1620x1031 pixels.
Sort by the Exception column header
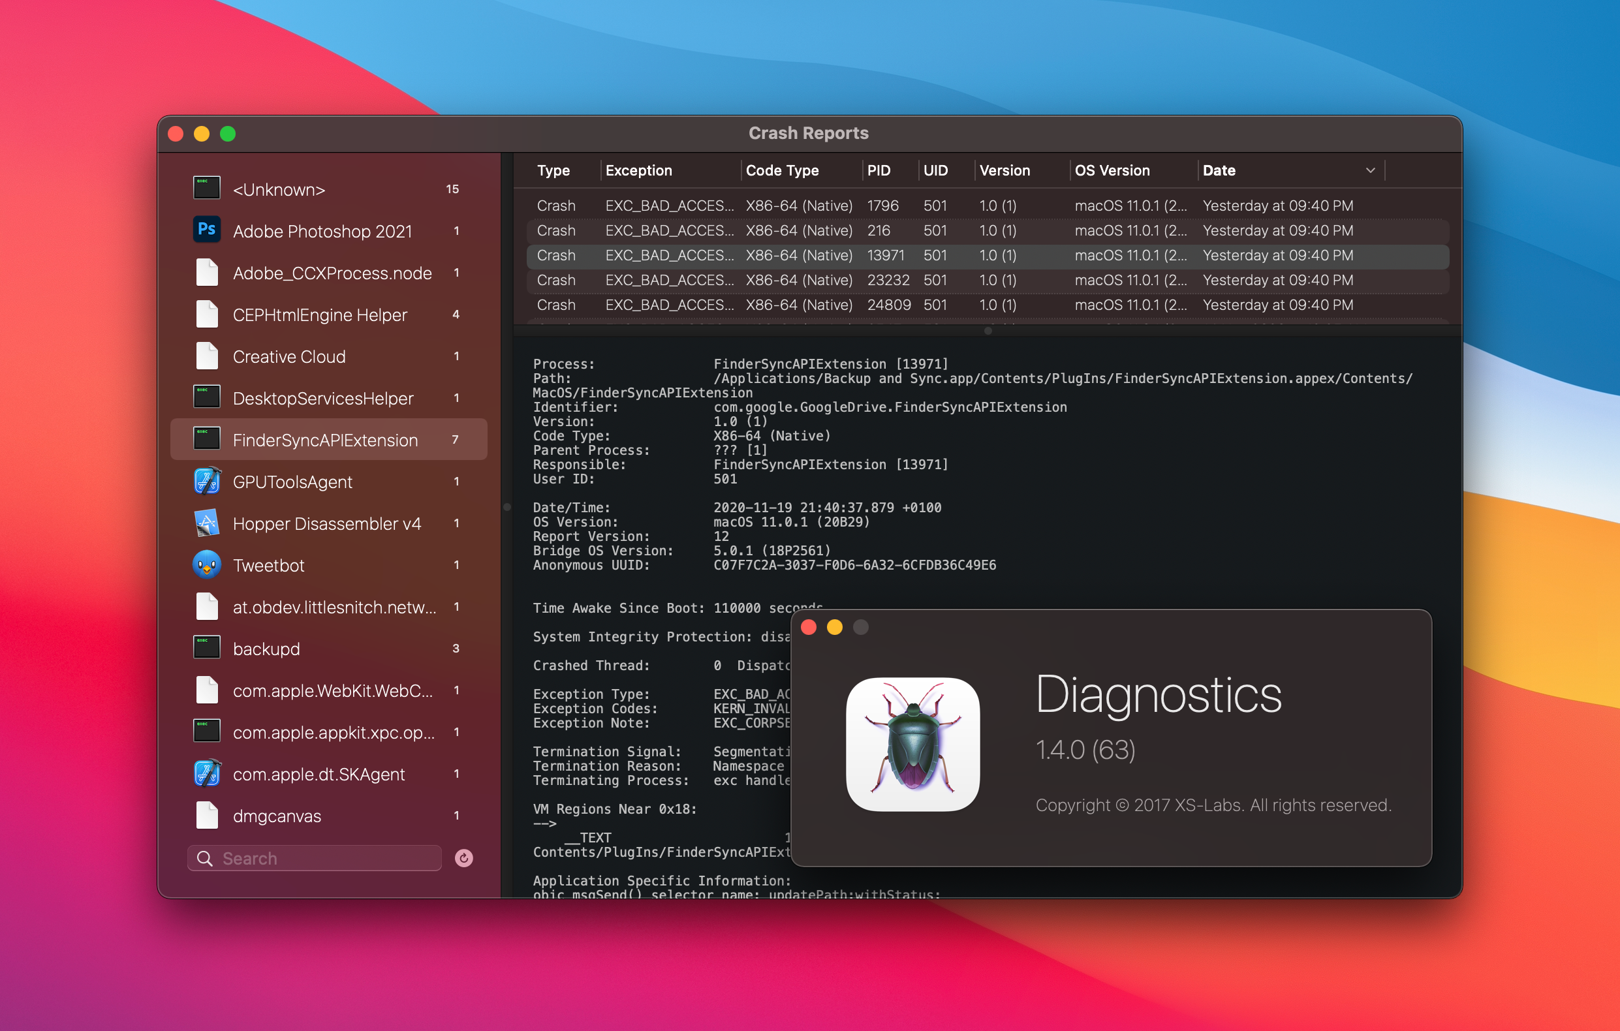[638, 171]
